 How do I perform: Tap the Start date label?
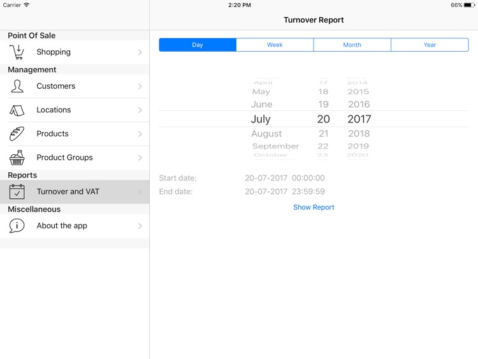click(x=178, y=178)
